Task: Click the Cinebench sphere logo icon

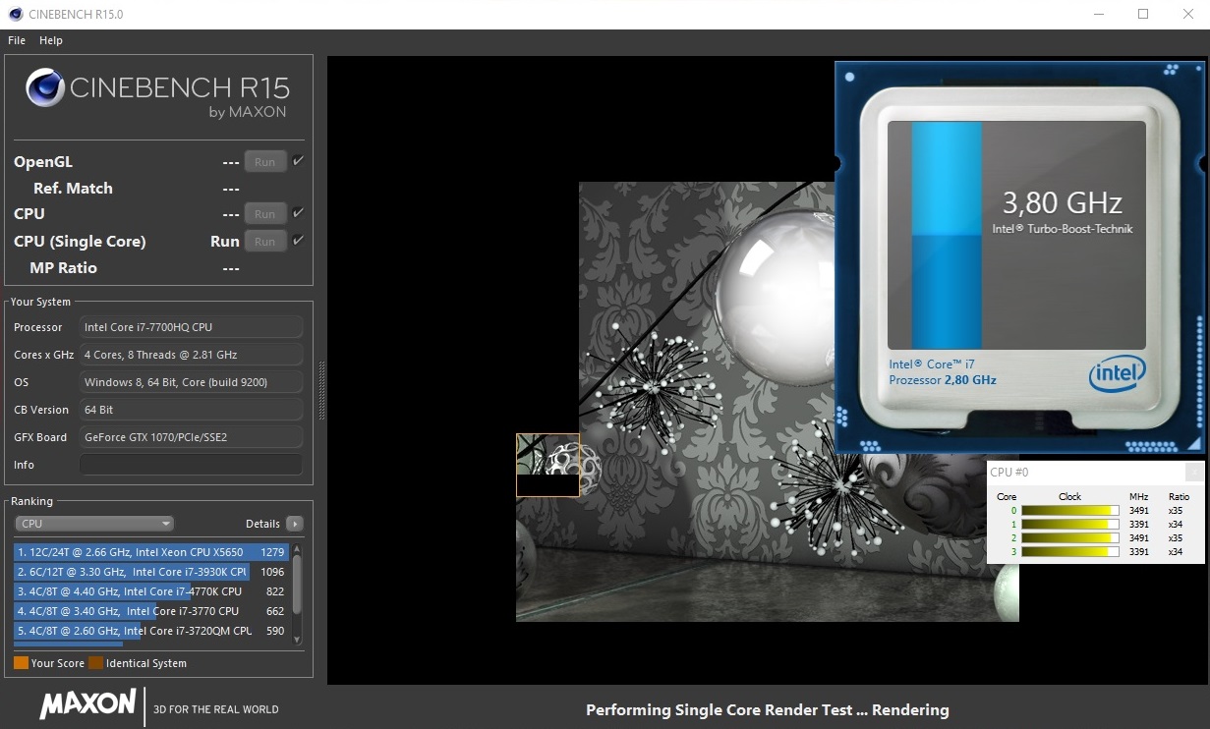Action: pyautogui.click(x=46, y=87)
